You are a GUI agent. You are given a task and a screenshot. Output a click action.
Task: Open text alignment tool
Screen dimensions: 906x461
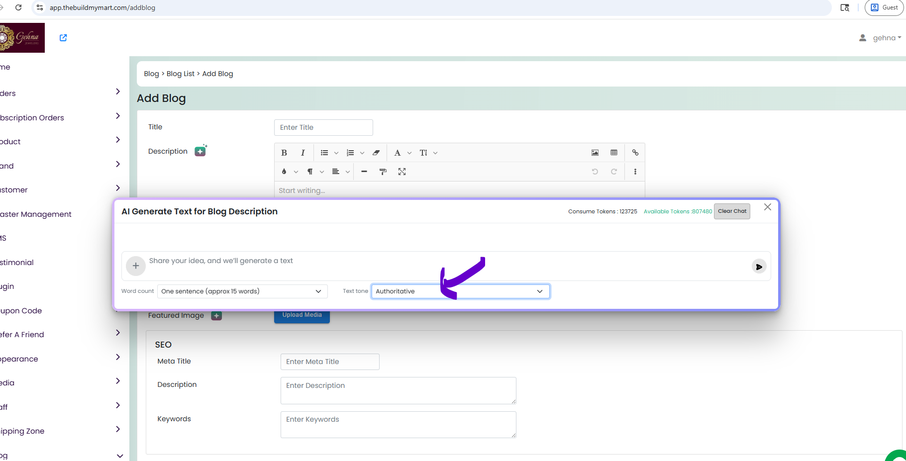tap(336, 172)
